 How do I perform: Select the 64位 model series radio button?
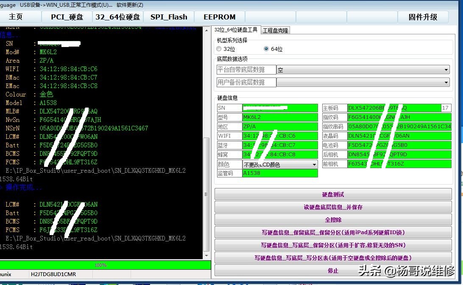pyautogui.click(x=266, y=49)
